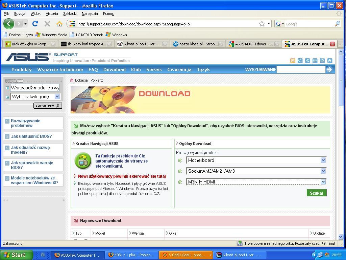Click the home icon beside Lokacja
Viewport: 346px width, 260px height.
coord(72,80)
